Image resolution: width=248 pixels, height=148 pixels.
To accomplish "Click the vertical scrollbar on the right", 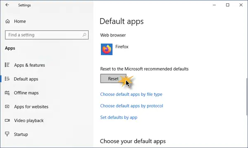I will 247,97.
